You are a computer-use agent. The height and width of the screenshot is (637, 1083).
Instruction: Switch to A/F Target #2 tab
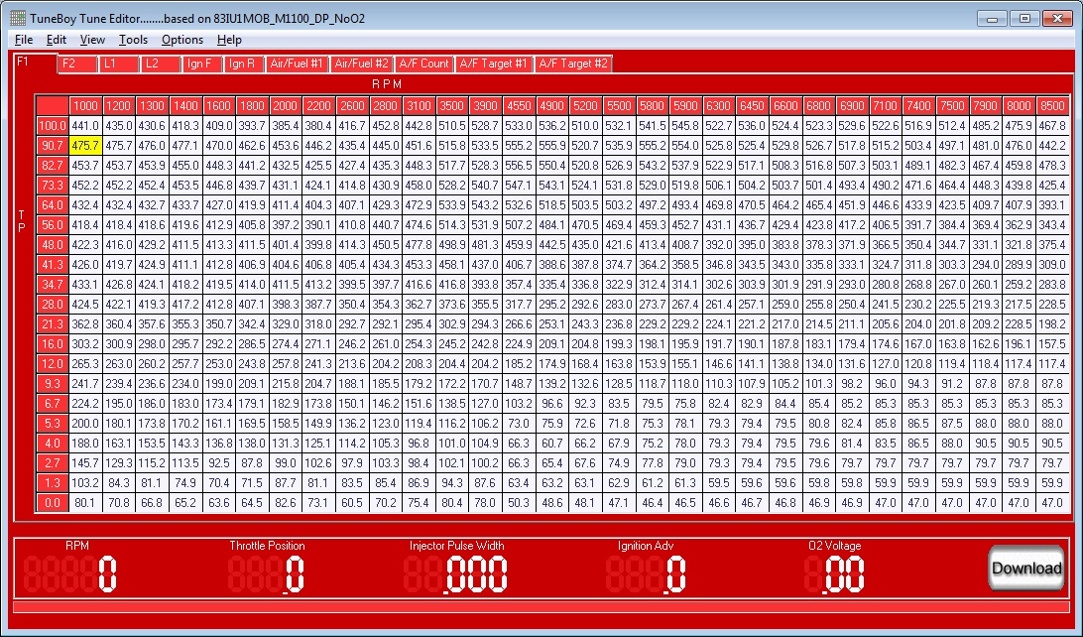pos(573,64)
